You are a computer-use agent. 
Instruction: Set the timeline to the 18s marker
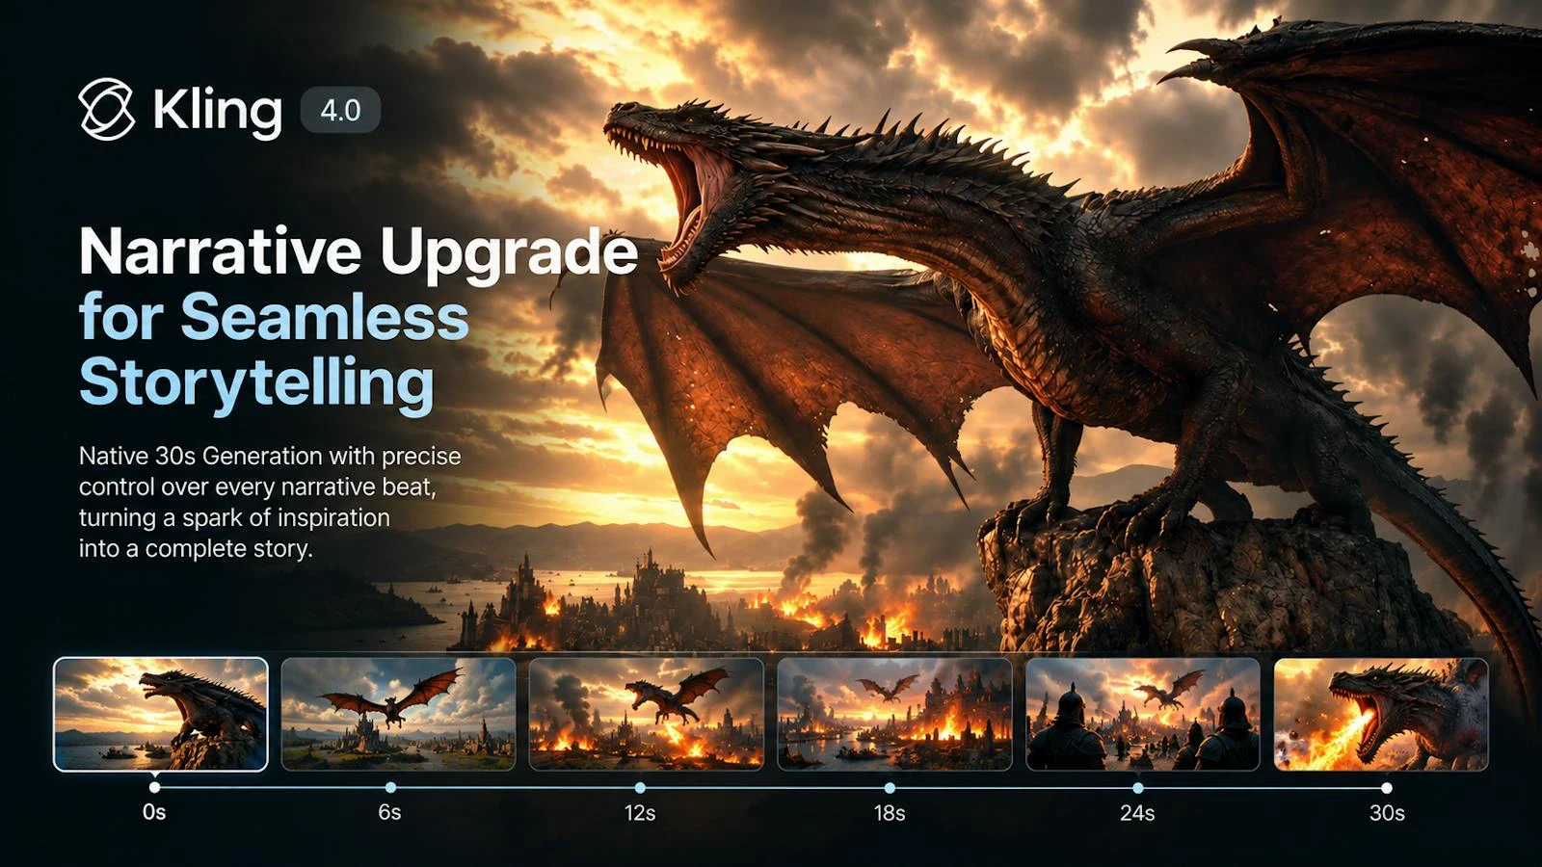pyautogui.click(x=890, y=787)
